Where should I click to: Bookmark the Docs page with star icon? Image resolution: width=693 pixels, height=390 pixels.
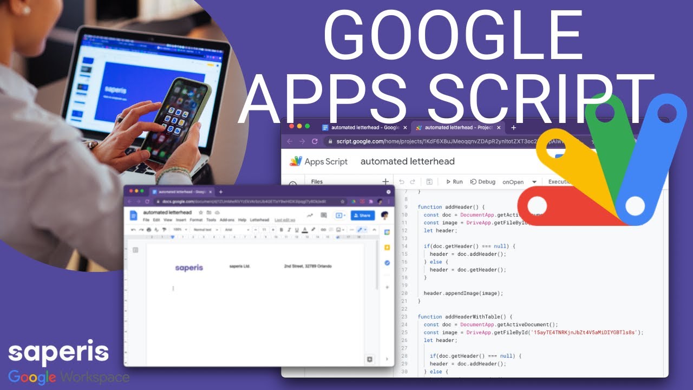click(342, 201)
